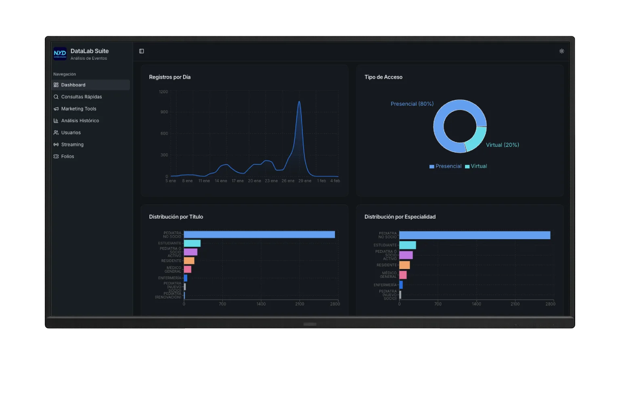The image size is (620, 413).
Task: Click the 5 ene axis label
Action: click(x=171, y=181)
